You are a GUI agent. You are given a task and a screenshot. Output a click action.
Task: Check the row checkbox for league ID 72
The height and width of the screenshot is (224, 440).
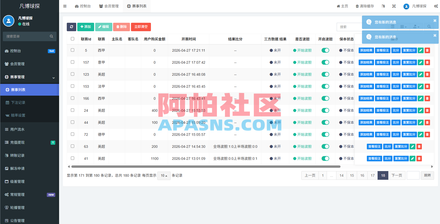[73, 134]
